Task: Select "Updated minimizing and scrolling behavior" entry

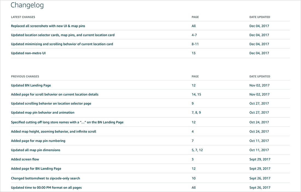Action: click(62, 44)
